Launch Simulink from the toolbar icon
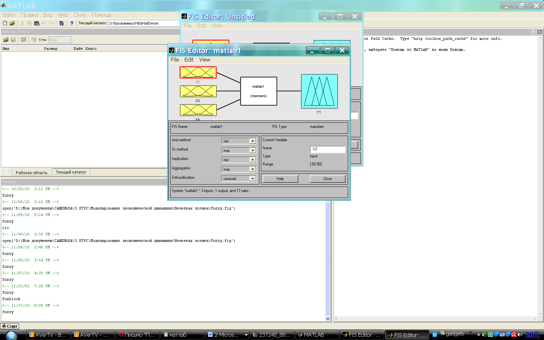The width and height of the screenshot is (544, 340). tap(62, 23)
